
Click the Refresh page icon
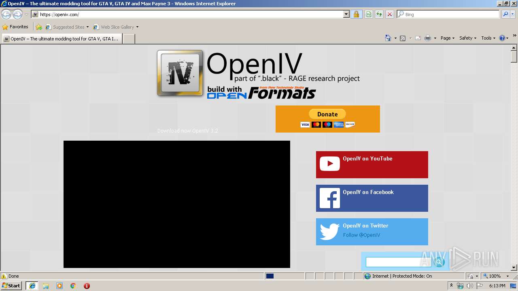click(x=379, y=14)
